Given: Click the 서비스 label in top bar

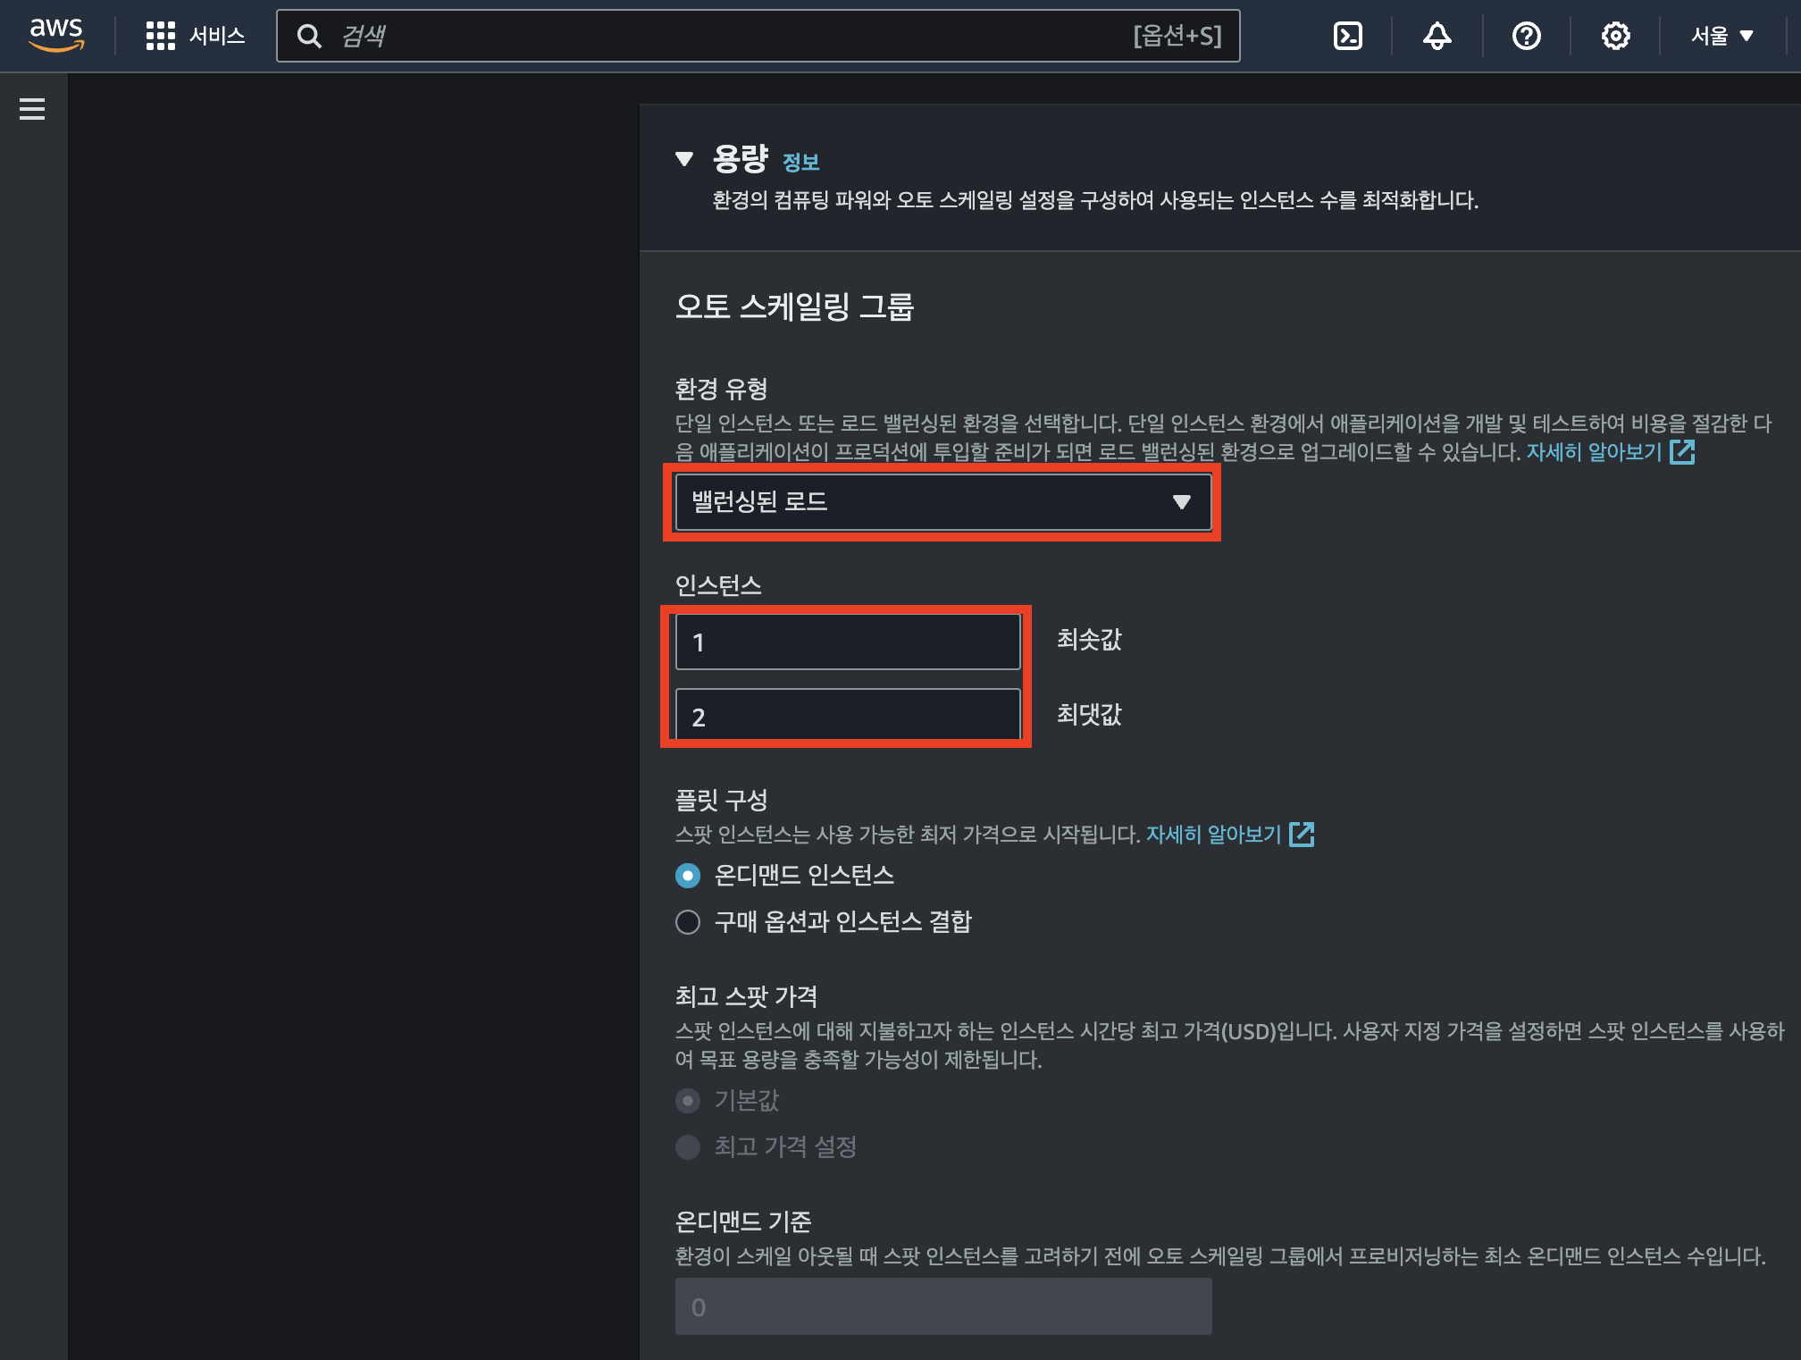Looking at the screenshot, I should click(217, 36).
